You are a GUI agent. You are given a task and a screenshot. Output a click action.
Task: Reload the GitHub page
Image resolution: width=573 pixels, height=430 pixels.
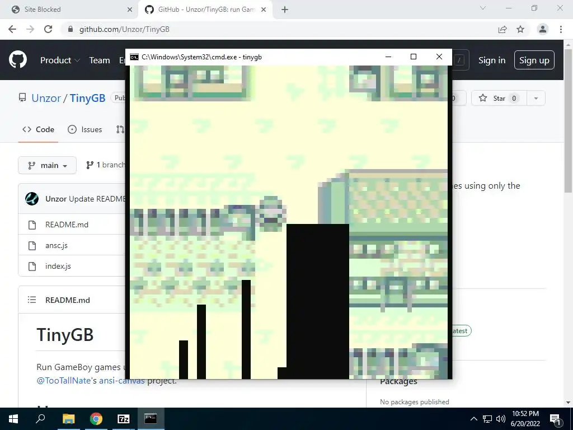48,29
